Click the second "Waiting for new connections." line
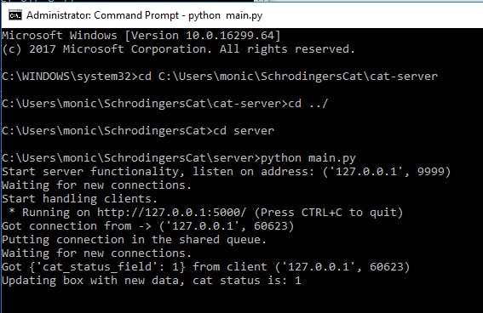 [x=97, y=253]
